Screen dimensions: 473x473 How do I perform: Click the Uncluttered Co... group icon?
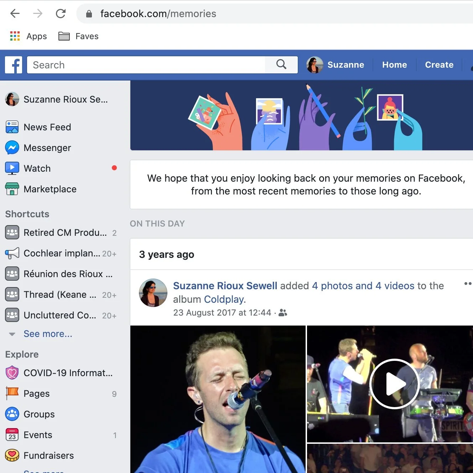point(12,315)
